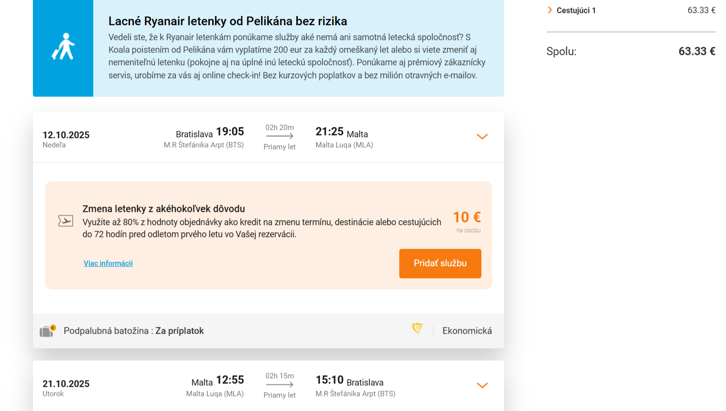Click the luggage icon with euro badge
The width and height of the screenshot is (726, 411).
coord(47,331)
